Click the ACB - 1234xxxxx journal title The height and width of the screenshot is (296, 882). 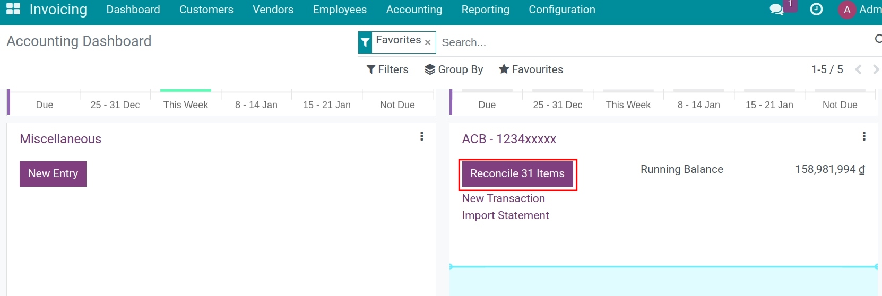click(x=509, y=139)
